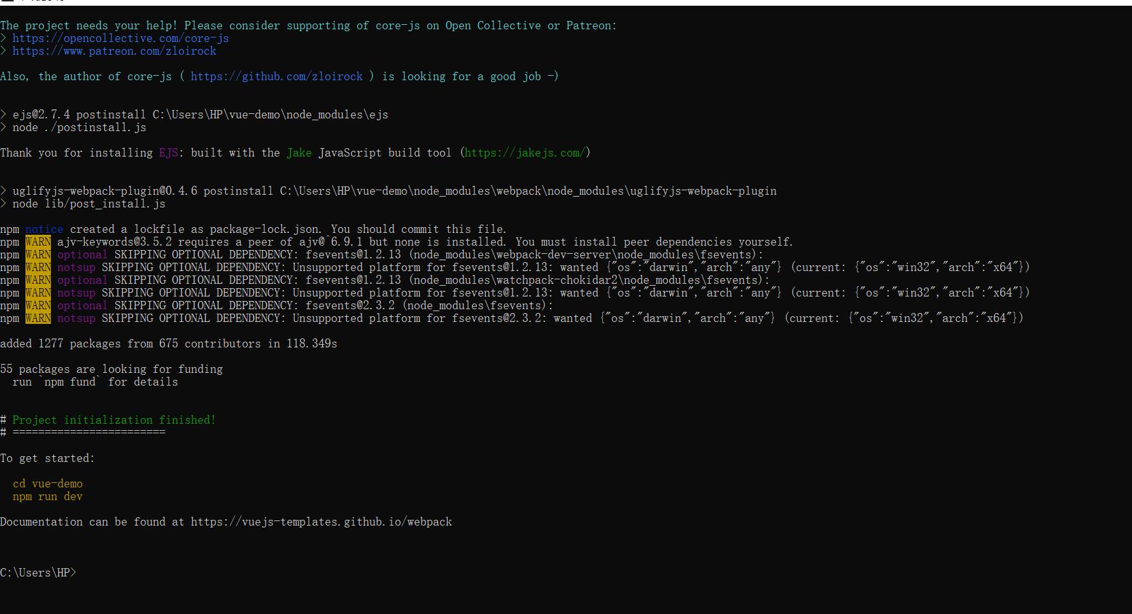Click the watchpack-chokidar2 fsevents optional warning line
This screenshot has height=614, width=1132.
click(x=385, y=280)
